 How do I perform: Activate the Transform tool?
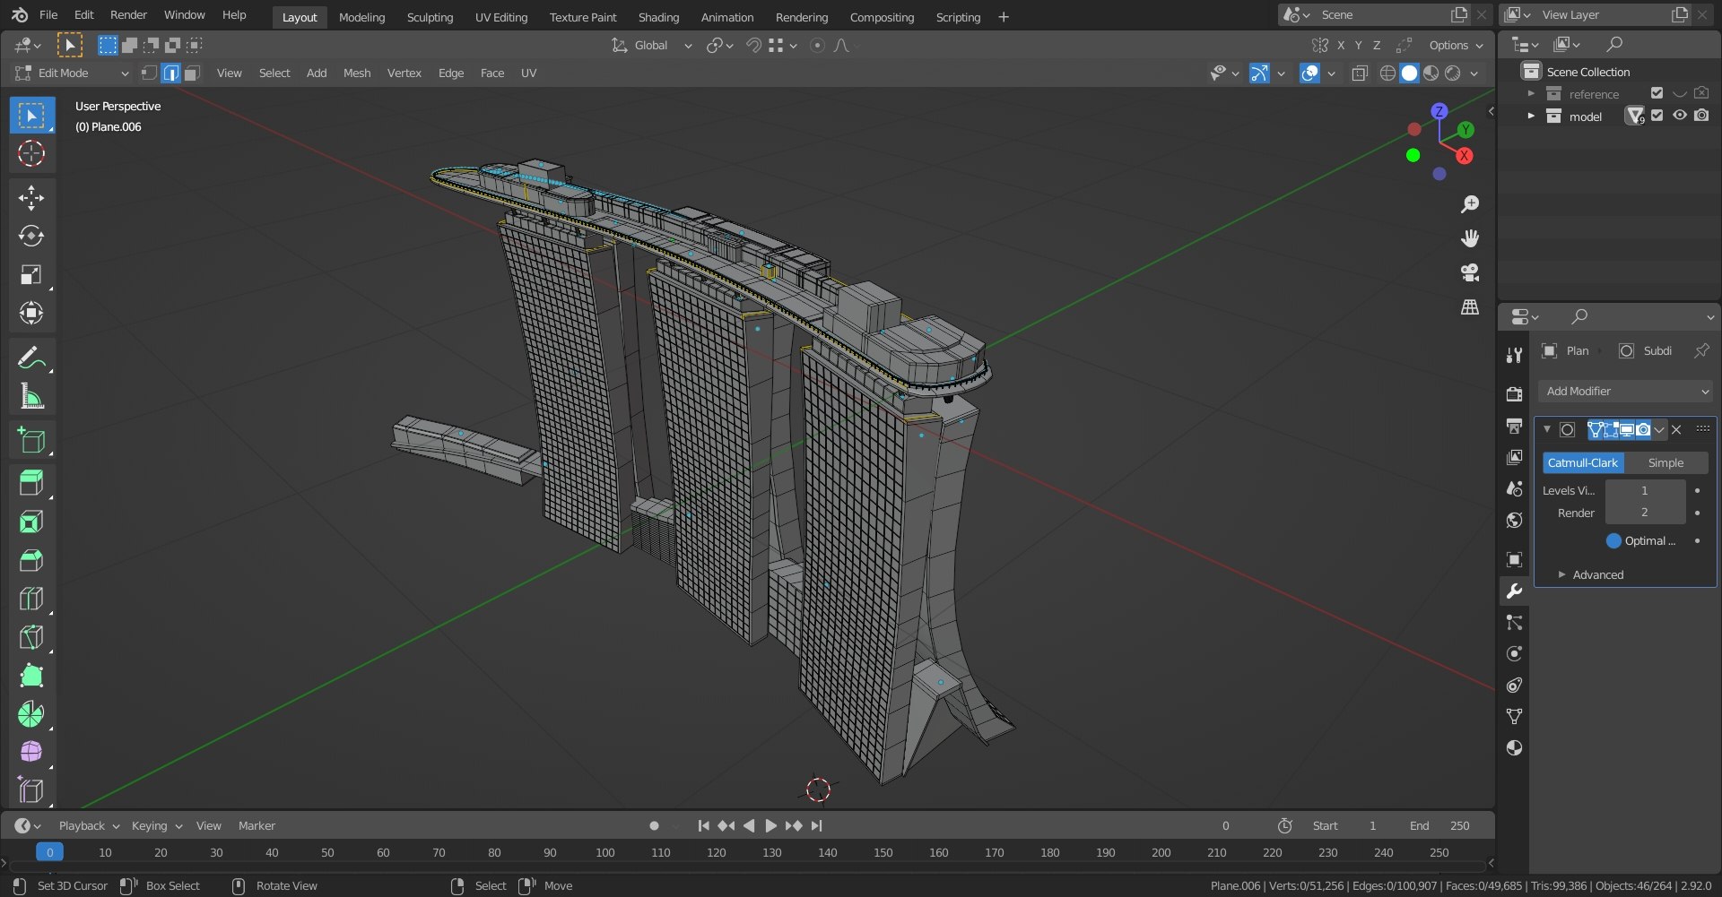[x=31, y=314]
